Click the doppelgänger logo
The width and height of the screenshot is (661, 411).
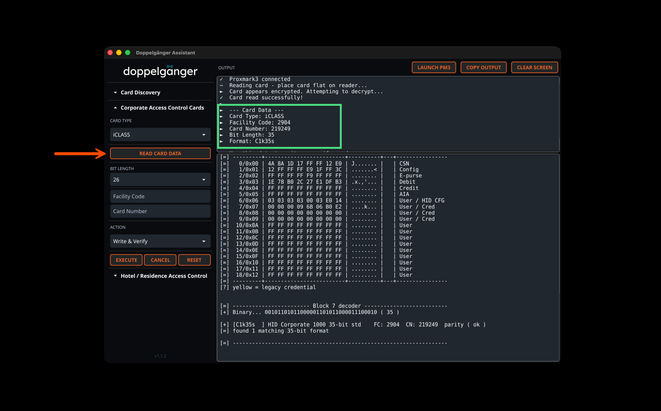160,71
